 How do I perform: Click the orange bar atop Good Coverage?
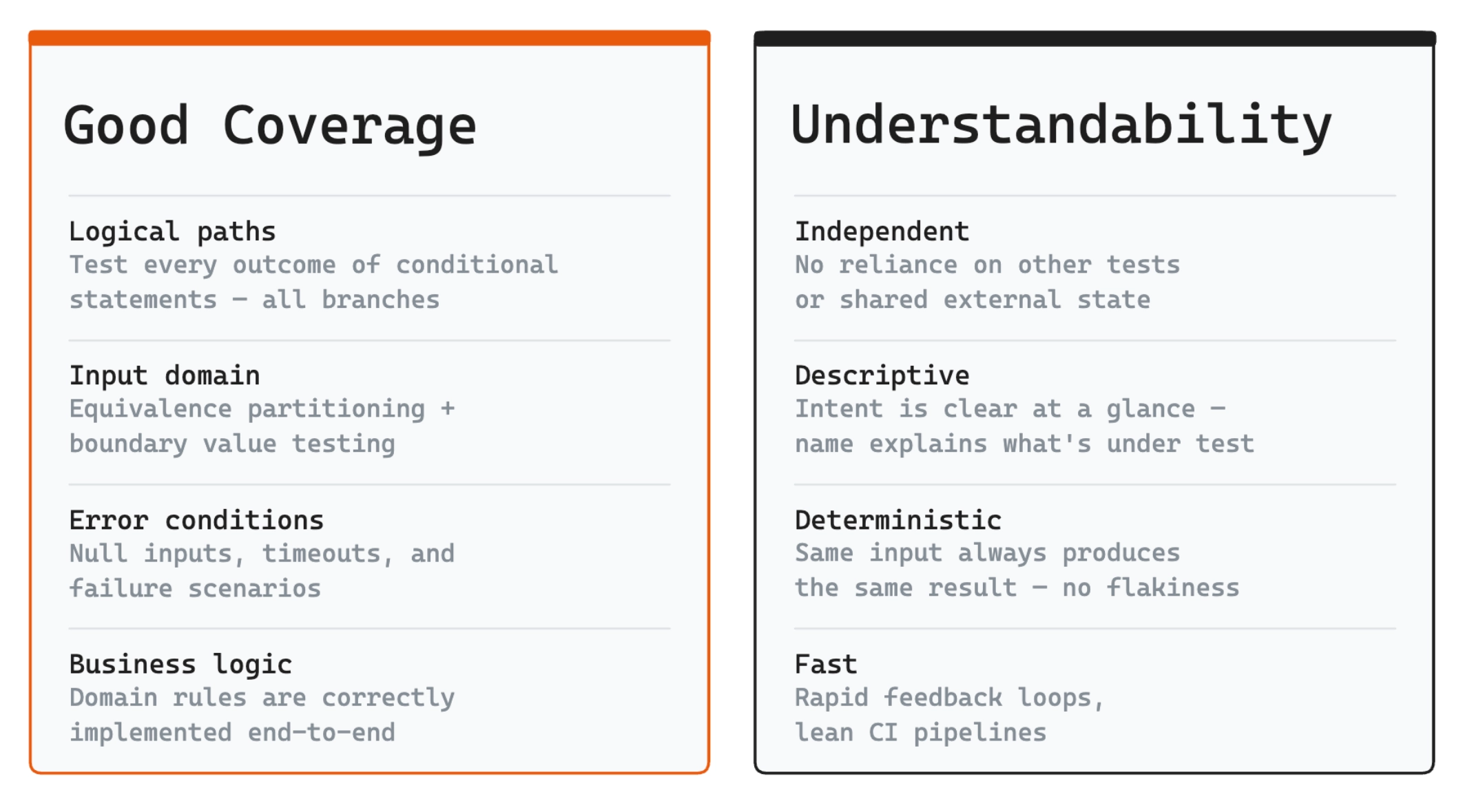pos(369,38)
